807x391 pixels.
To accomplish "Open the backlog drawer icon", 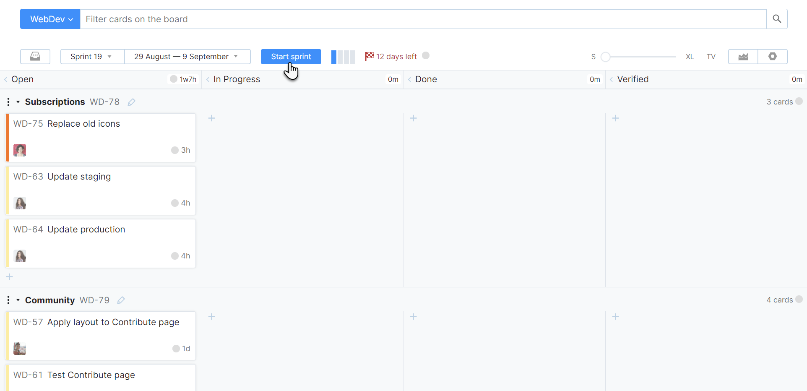I will (x=35, y=57).
